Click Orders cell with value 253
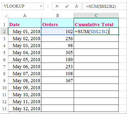Screen dimensions: 127x114 (x=57, y=66)
